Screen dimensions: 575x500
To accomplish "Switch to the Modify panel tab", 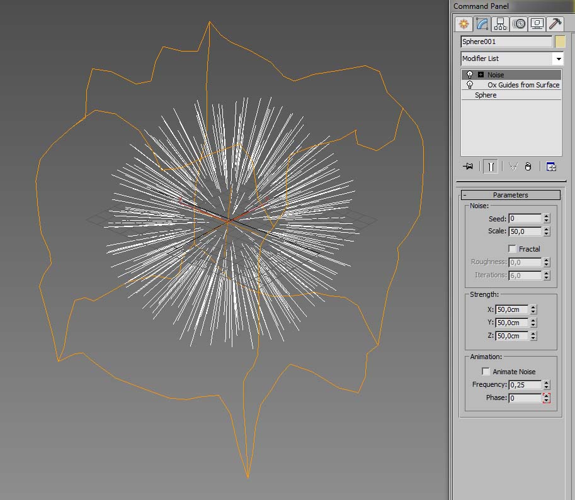I will tap(482, 24).
